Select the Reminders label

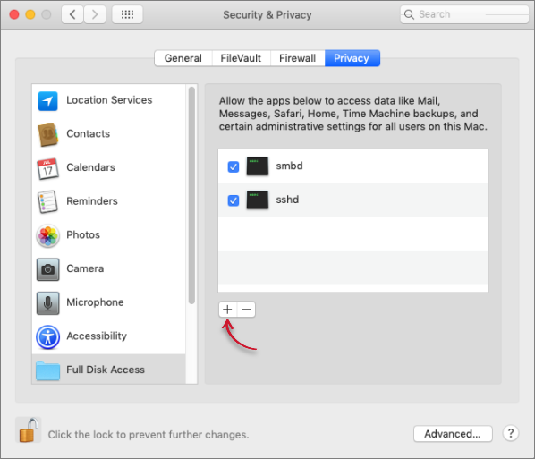[x=92, y=201]
